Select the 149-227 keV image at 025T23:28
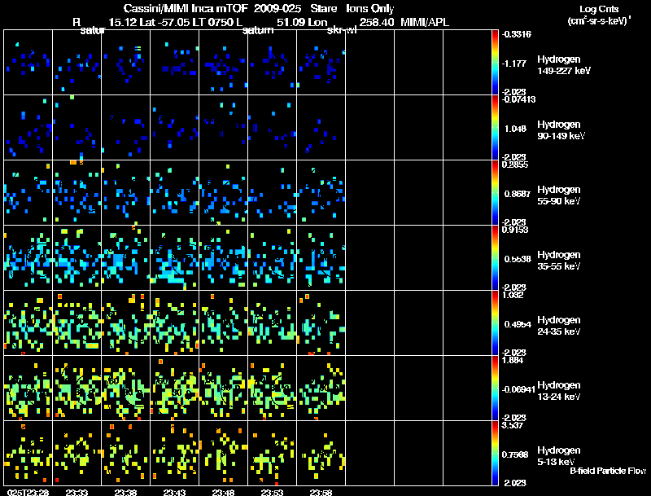The width and height of the screenshot is (651, 496). [x=28, y=63]
